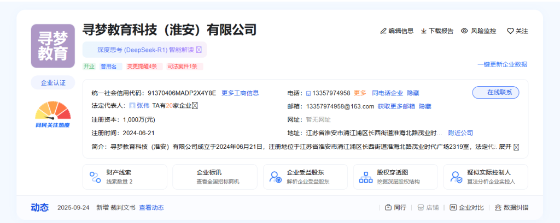This screenshot has width=560, height=223.
Task: Click the 企业对比 PK icon
Action: coord(453,208)
